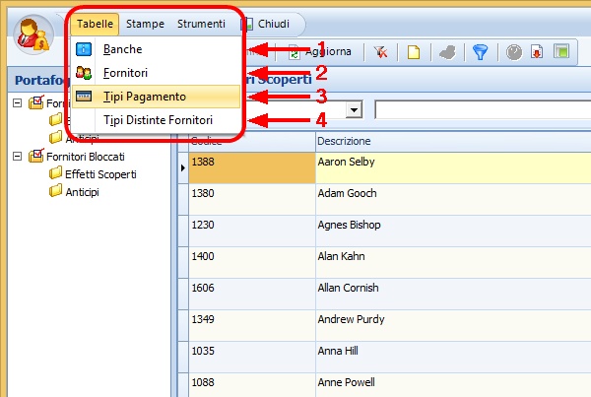Image resolution: width=591 pixels, height=397 pixels.
Task: Click the export document red arrow icon
Action: 537,52
